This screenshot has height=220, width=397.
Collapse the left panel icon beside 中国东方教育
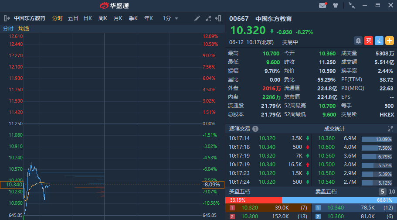pyautogui.click(x=7, y=18)
